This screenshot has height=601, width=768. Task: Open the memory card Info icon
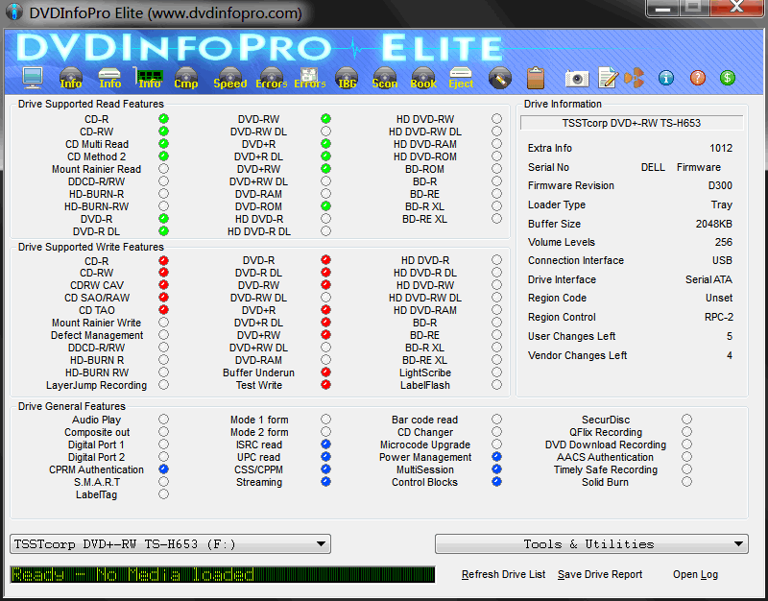click(x=149, y=79)
